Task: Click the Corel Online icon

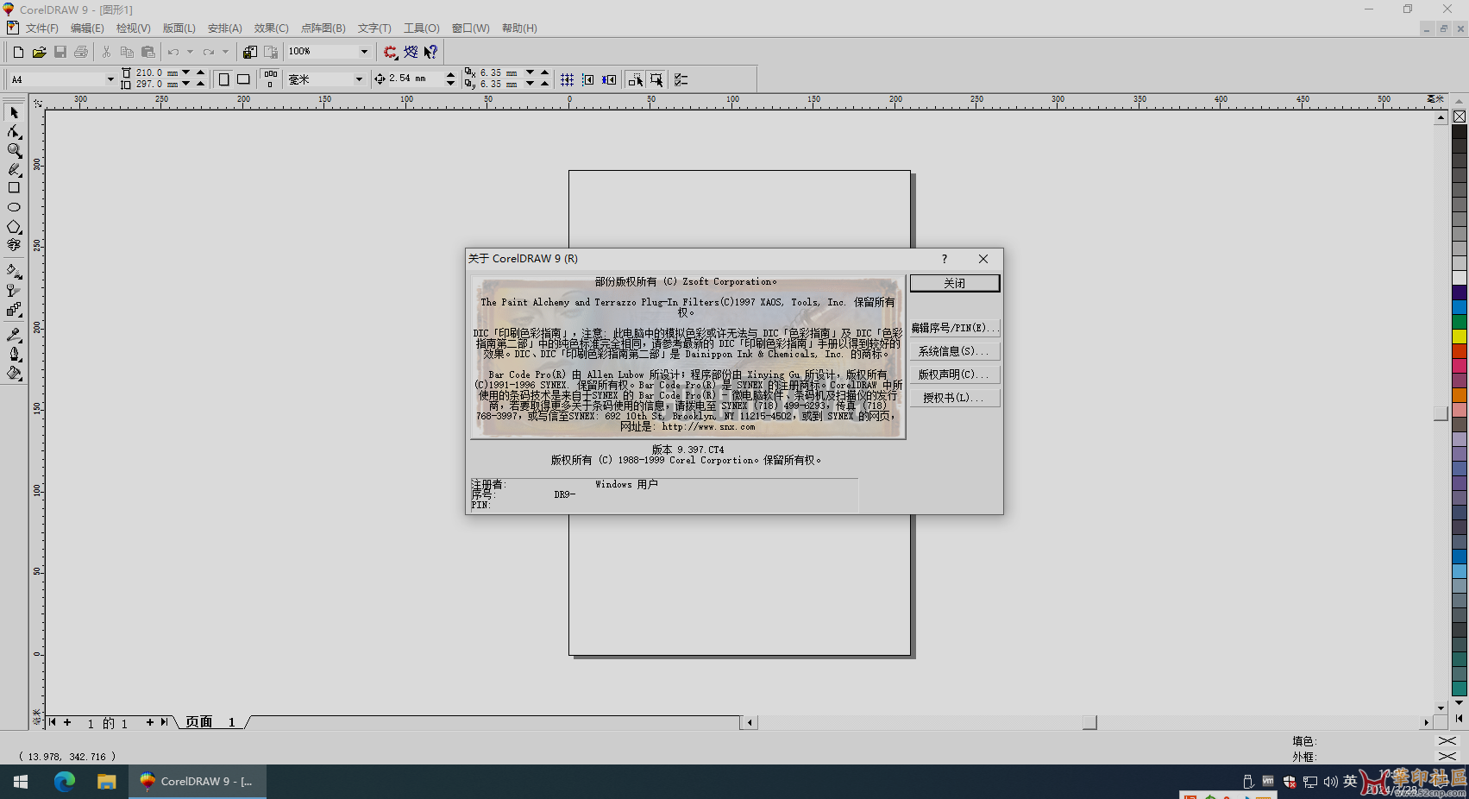Action: [x=411, y=52]
